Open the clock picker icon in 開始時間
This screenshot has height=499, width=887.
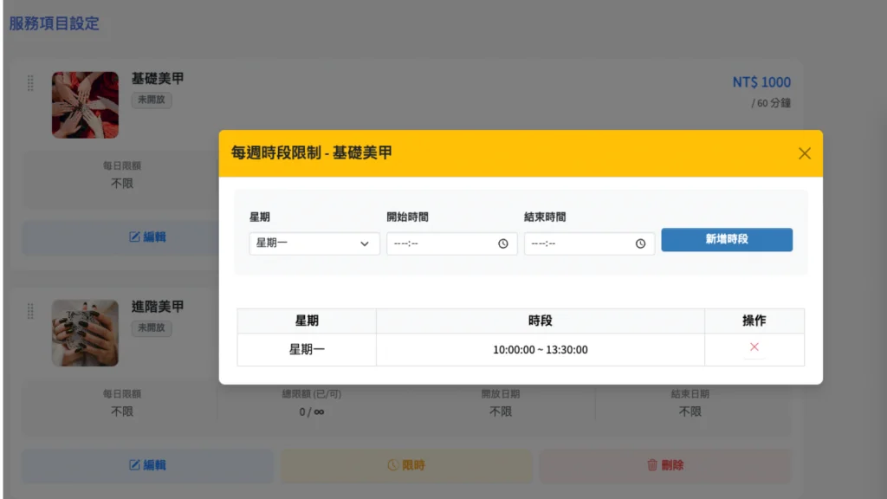503,244
